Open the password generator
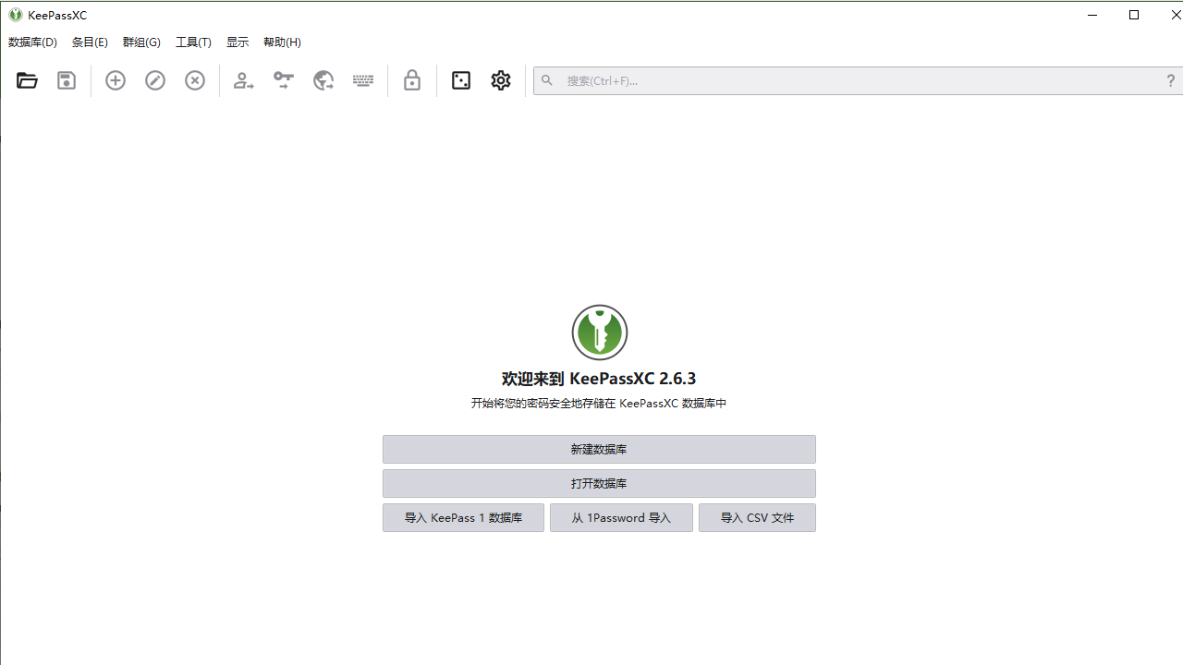Image resolution: width=1183 pixels, height=665 pixels. point(460,80)
